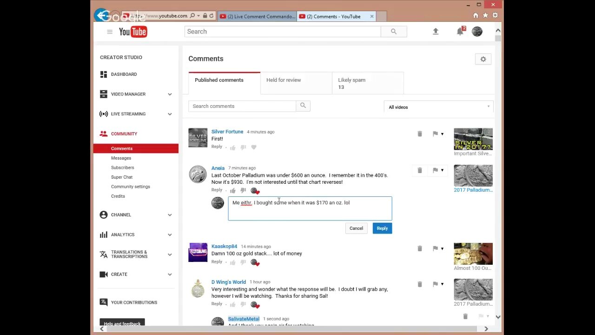Open Community settings
595x335 pixels.
tap(131, 187)
